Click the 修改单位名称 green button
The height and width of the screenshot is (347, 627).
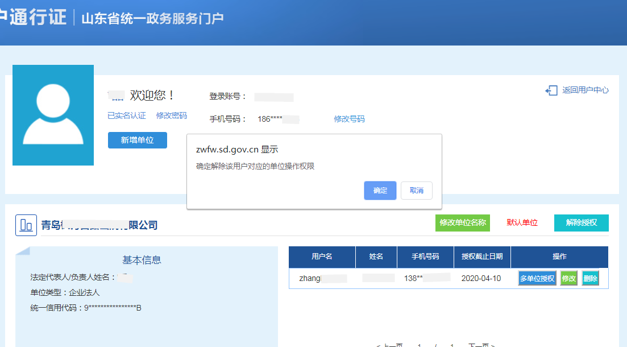[463, 223]
